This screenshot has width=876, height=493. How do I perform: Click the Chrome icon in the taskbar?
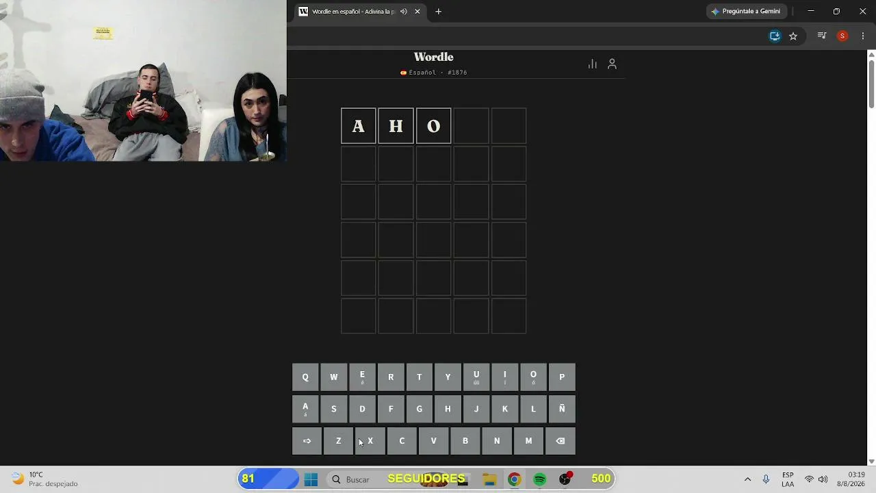(514, 479)
